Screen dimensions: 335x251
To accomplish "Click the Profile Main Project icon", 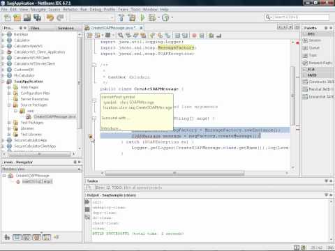I will [165, 17].
